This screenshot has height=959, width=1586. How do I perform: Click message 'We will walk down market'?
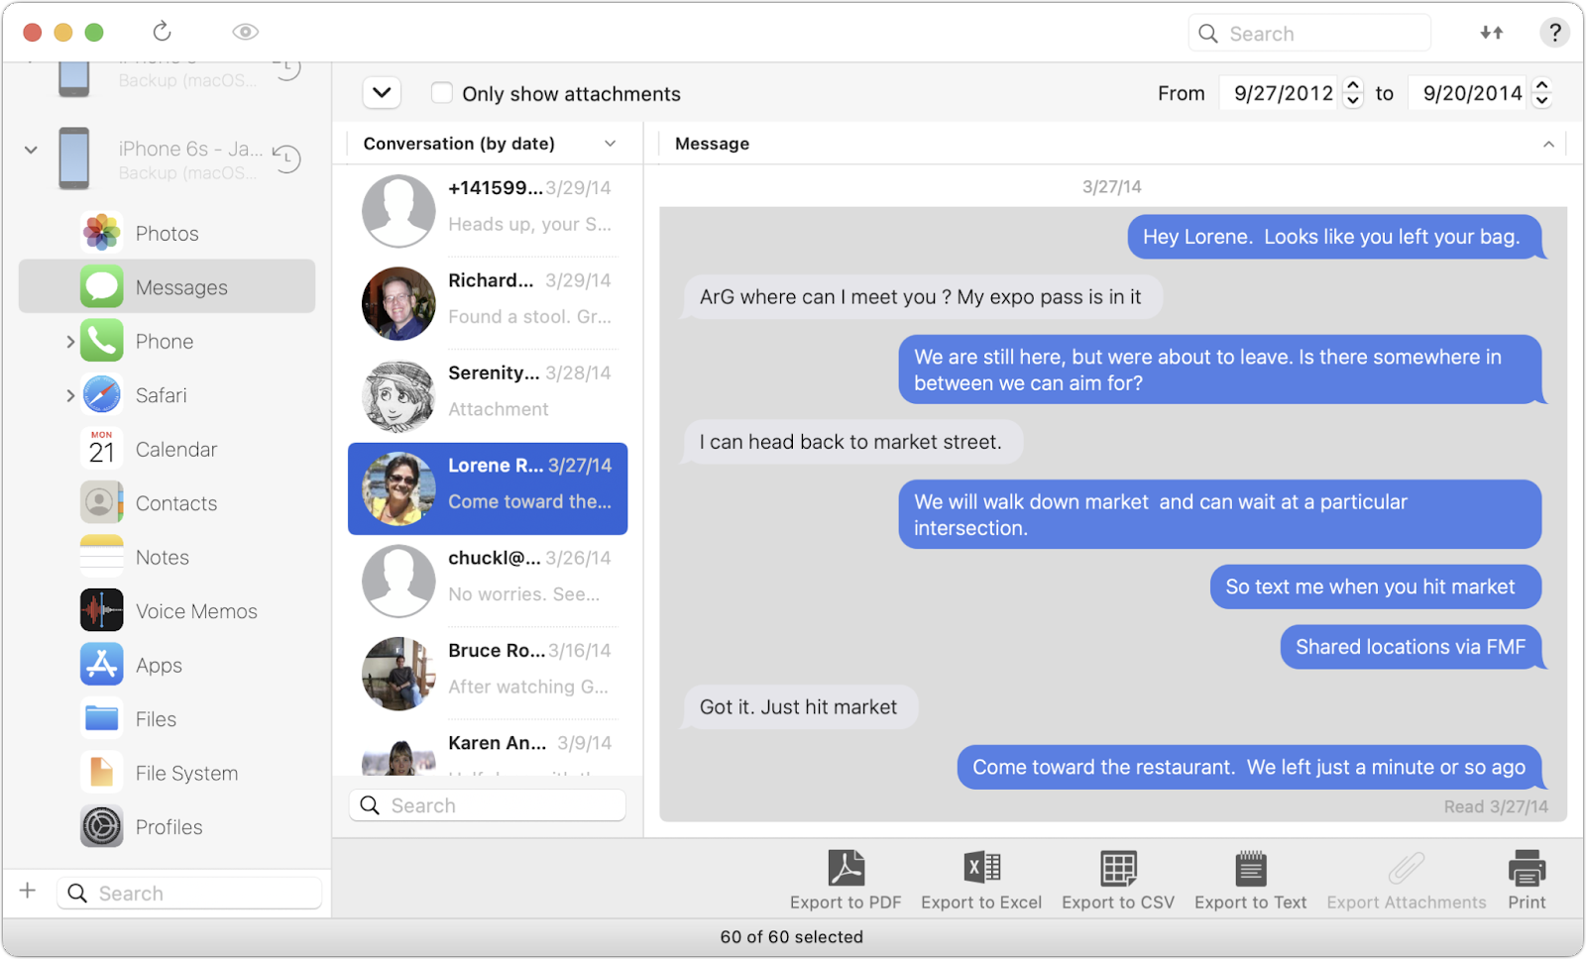pyautogui.click(x=1220, y=514)
